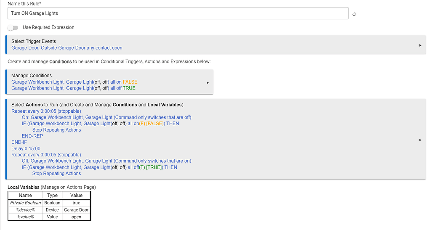Select the Off: Garage Workbench Light action
The height and width of the screenshot is (230, 431).
tap(106, 161)
